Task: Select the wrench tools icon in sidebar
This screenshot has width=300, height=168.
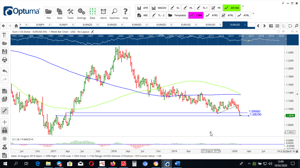Action: [5, 111]
